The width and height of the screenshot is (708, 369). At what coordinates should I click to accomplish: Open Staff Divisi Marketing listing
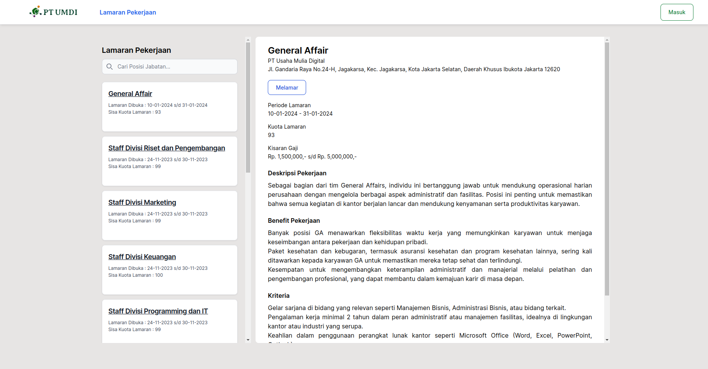coord(142,202)
